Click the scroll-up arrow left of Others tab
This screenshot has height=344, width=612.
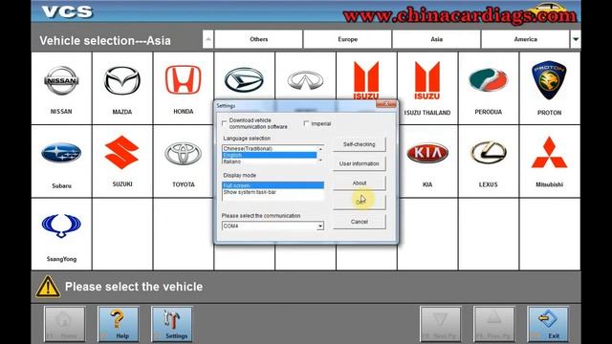tap(208, 39)
